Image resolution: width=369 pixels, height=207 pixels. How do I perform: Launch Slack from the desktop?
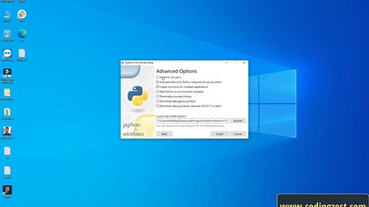(22, 16)
